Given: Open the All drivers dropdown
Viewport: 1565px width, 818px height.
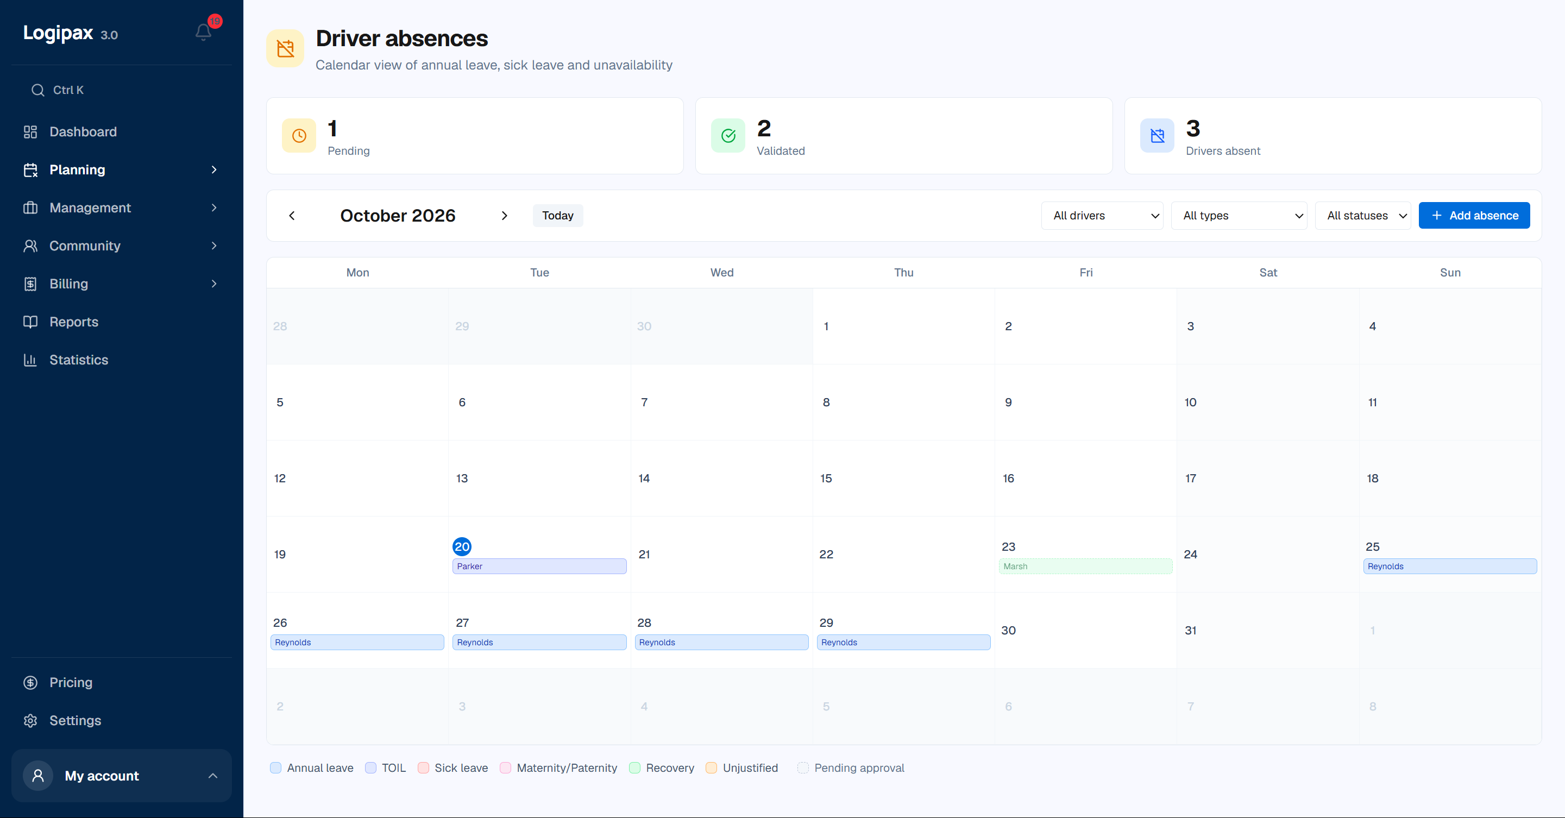Looking at the screenshot, I should 1102,216.
